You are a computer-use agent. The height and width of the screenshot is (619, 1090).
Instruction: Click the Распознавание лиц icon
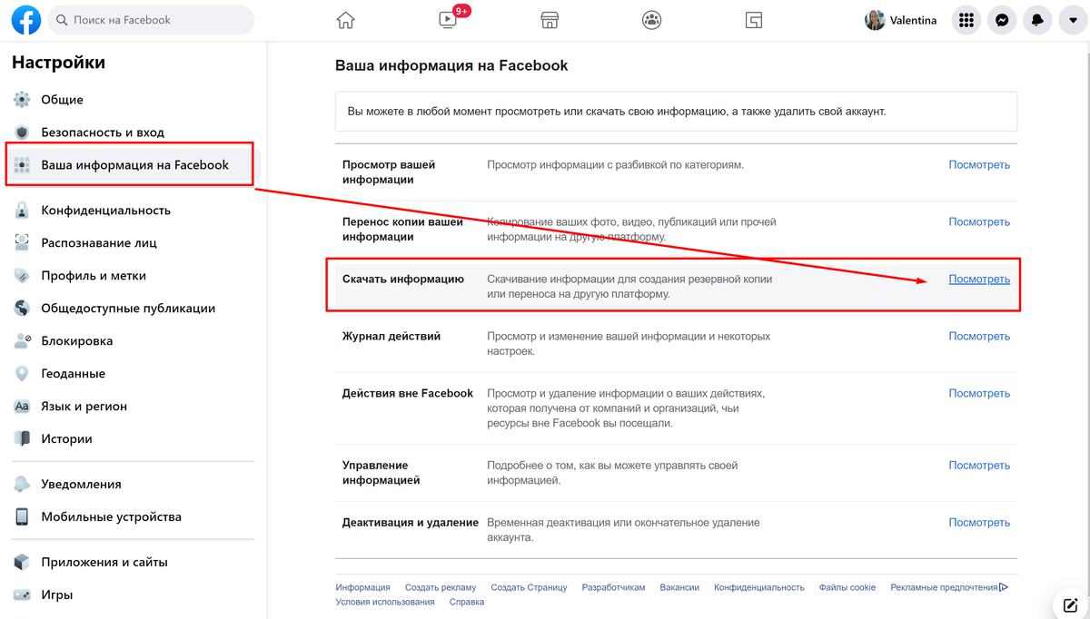pos(23,243)
